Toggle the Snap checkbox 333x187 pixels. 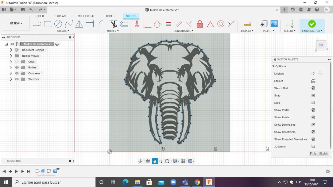click(x=313, y=95)
